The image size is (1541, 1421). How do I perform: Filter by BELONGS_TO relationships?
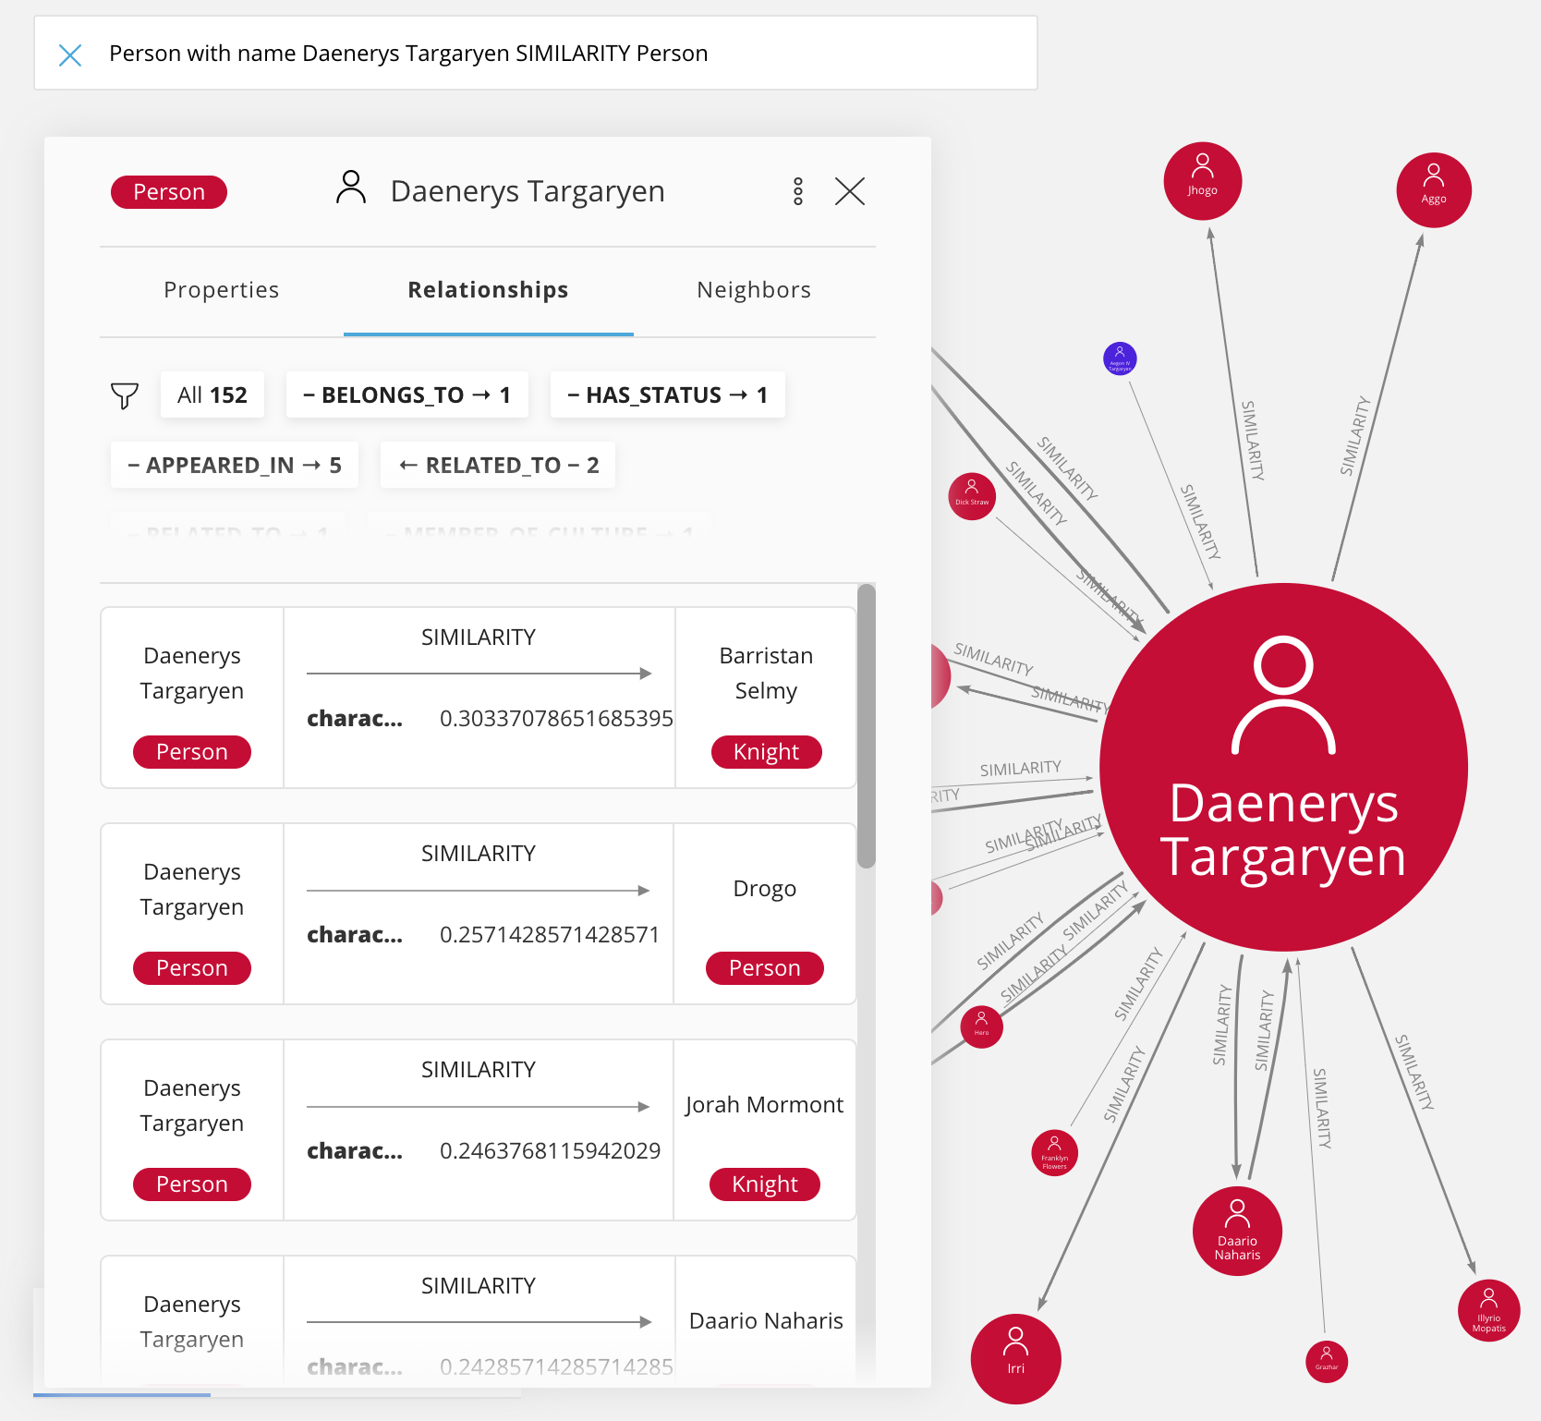407,395
